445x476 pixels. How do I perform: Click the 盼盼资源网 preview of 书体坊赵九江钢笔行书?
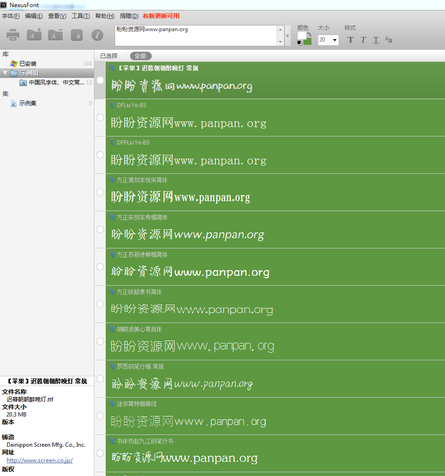point(137,457)
